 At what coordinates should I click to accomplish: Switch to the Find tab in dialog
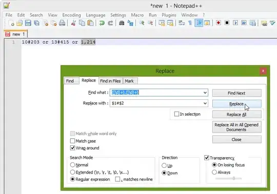coord(71,81)
